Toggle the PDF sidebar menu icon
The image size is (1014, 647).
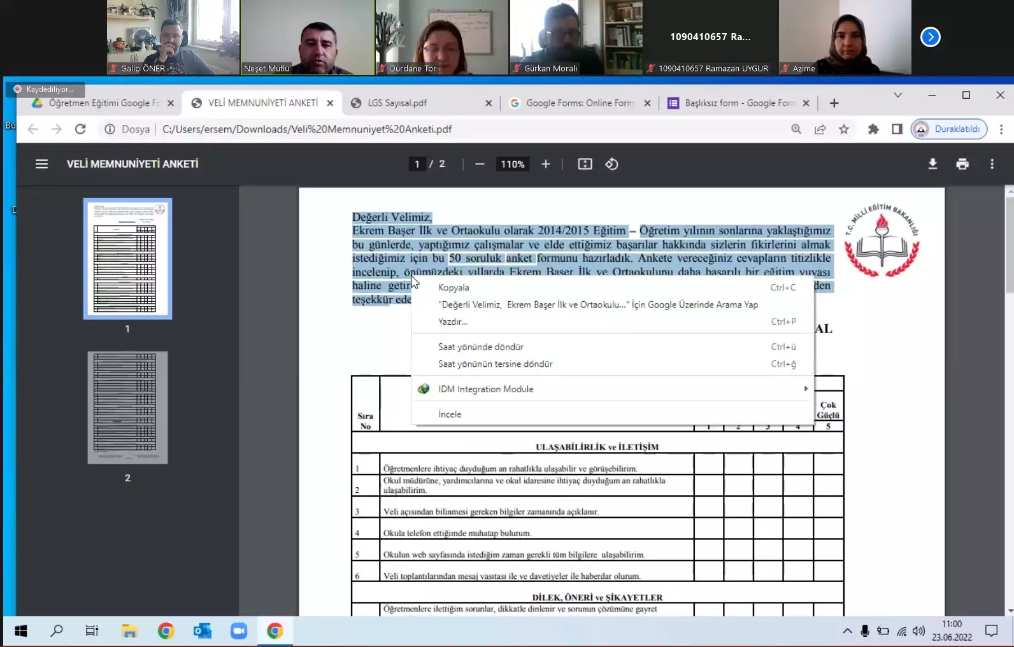(x=41, y=164)
